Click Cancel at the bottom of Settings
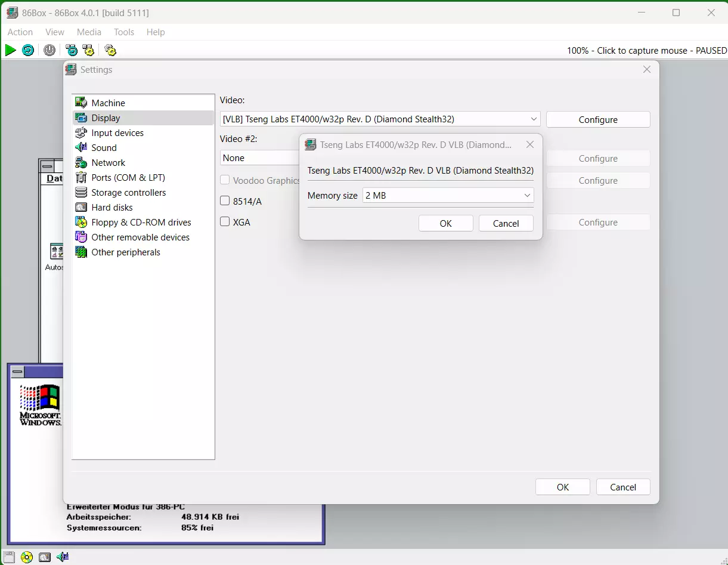The image size is (728, 565). pos(623,487)
